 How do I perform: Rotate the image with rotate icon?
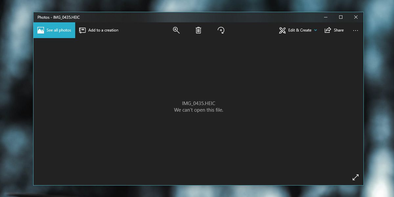coord(221,30)
